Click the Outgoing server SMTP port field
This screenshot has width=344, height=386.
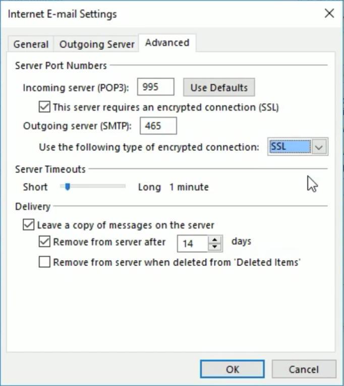point(158,126)
